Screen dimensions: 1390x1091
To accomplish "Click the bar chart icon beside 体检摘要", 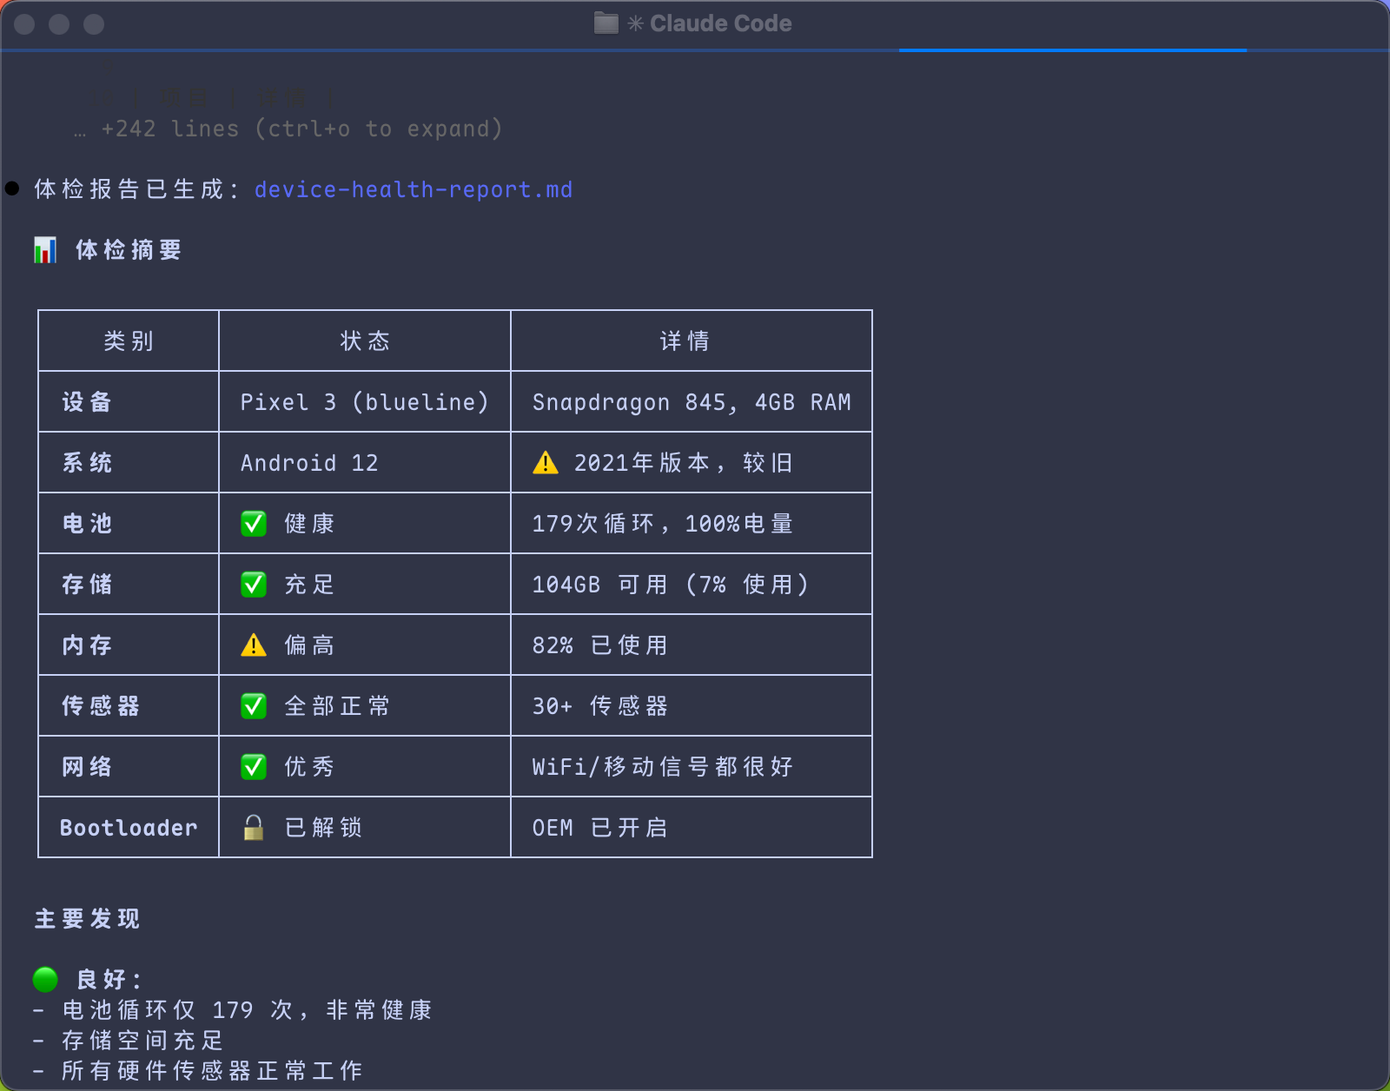I will [x=45, y=250].
